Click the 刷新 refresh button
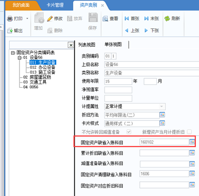 tap(172, 18)
